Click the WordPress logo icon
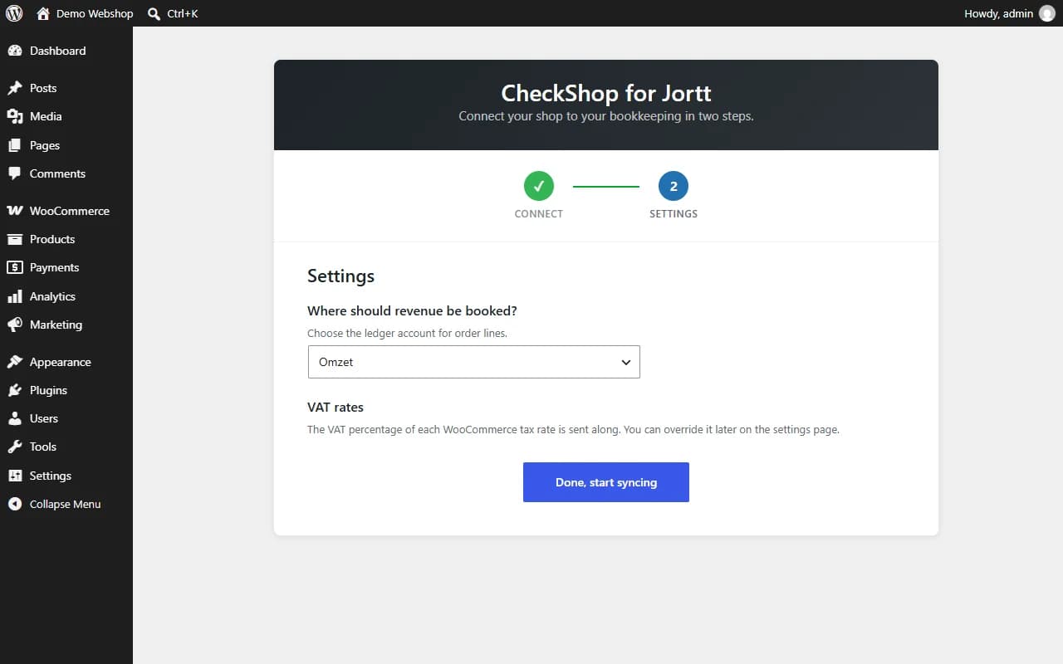This screenshot has width=1063, height=664. (14, 13)
